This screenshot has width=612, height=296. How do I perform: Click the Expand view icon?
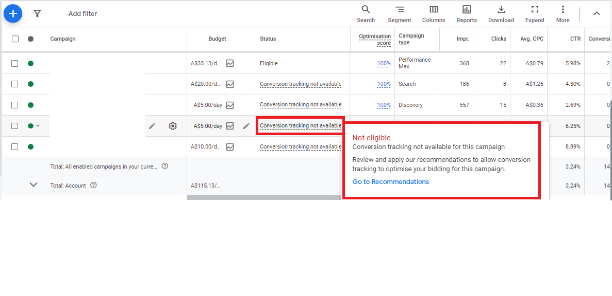coord(534,13)
